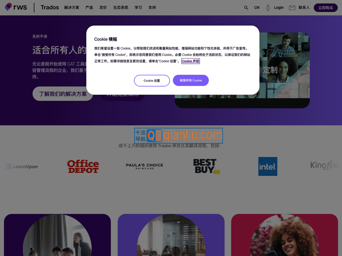Click the Office Depot logo
This screenshot has width=342, height=256.
point(83,166)
